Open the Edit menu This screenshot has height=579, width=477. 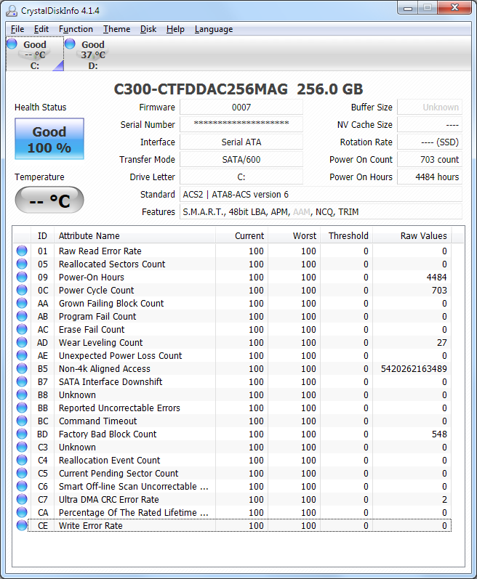coord(41,29)
